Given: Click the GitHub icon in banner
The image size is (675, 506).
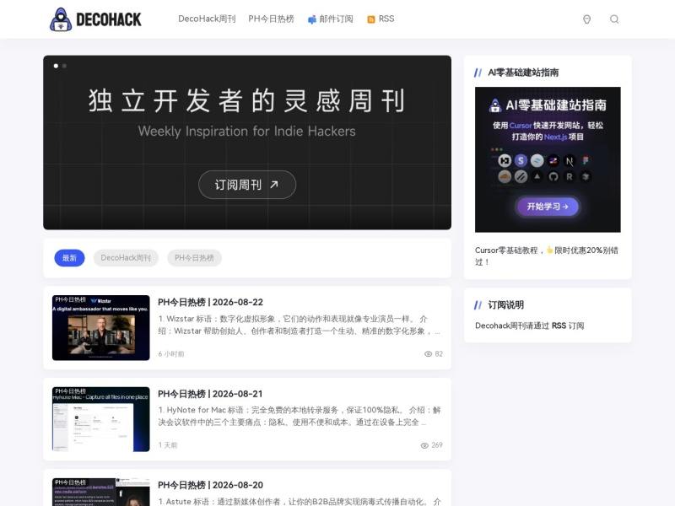Looking at the screenshot, I should (553, 176).
